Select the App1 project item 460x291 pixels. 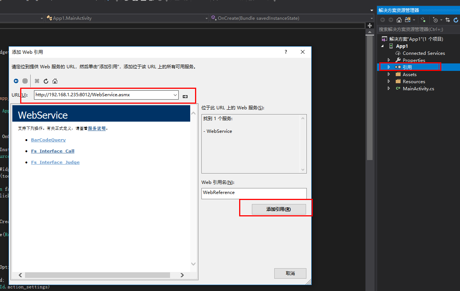402,46
